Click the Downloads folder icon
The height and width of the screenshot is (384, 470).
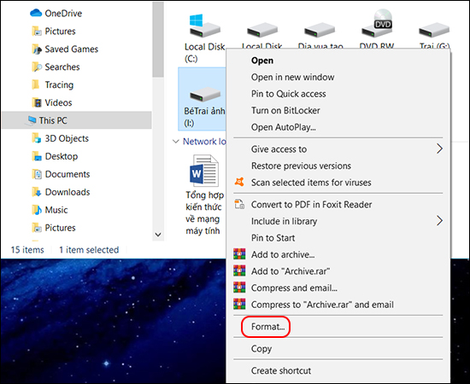pos(37,192)
